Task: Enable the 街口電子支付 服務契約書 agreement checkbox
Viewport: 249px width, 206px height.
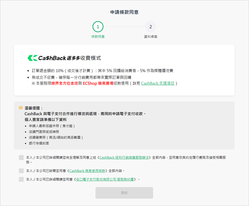Action: point(21,179)
